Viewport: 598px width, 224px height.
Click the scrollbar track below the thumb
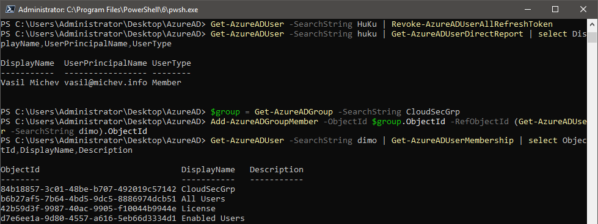point(591,133)
